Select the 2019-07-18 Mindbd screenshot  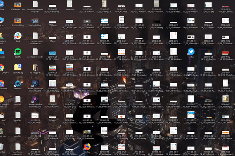[x=104, y=87]
